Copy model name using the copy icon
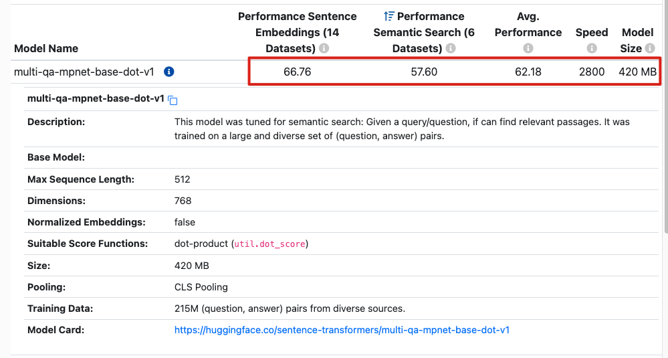This screenshot has height=358, width=668. pos(173,100)
